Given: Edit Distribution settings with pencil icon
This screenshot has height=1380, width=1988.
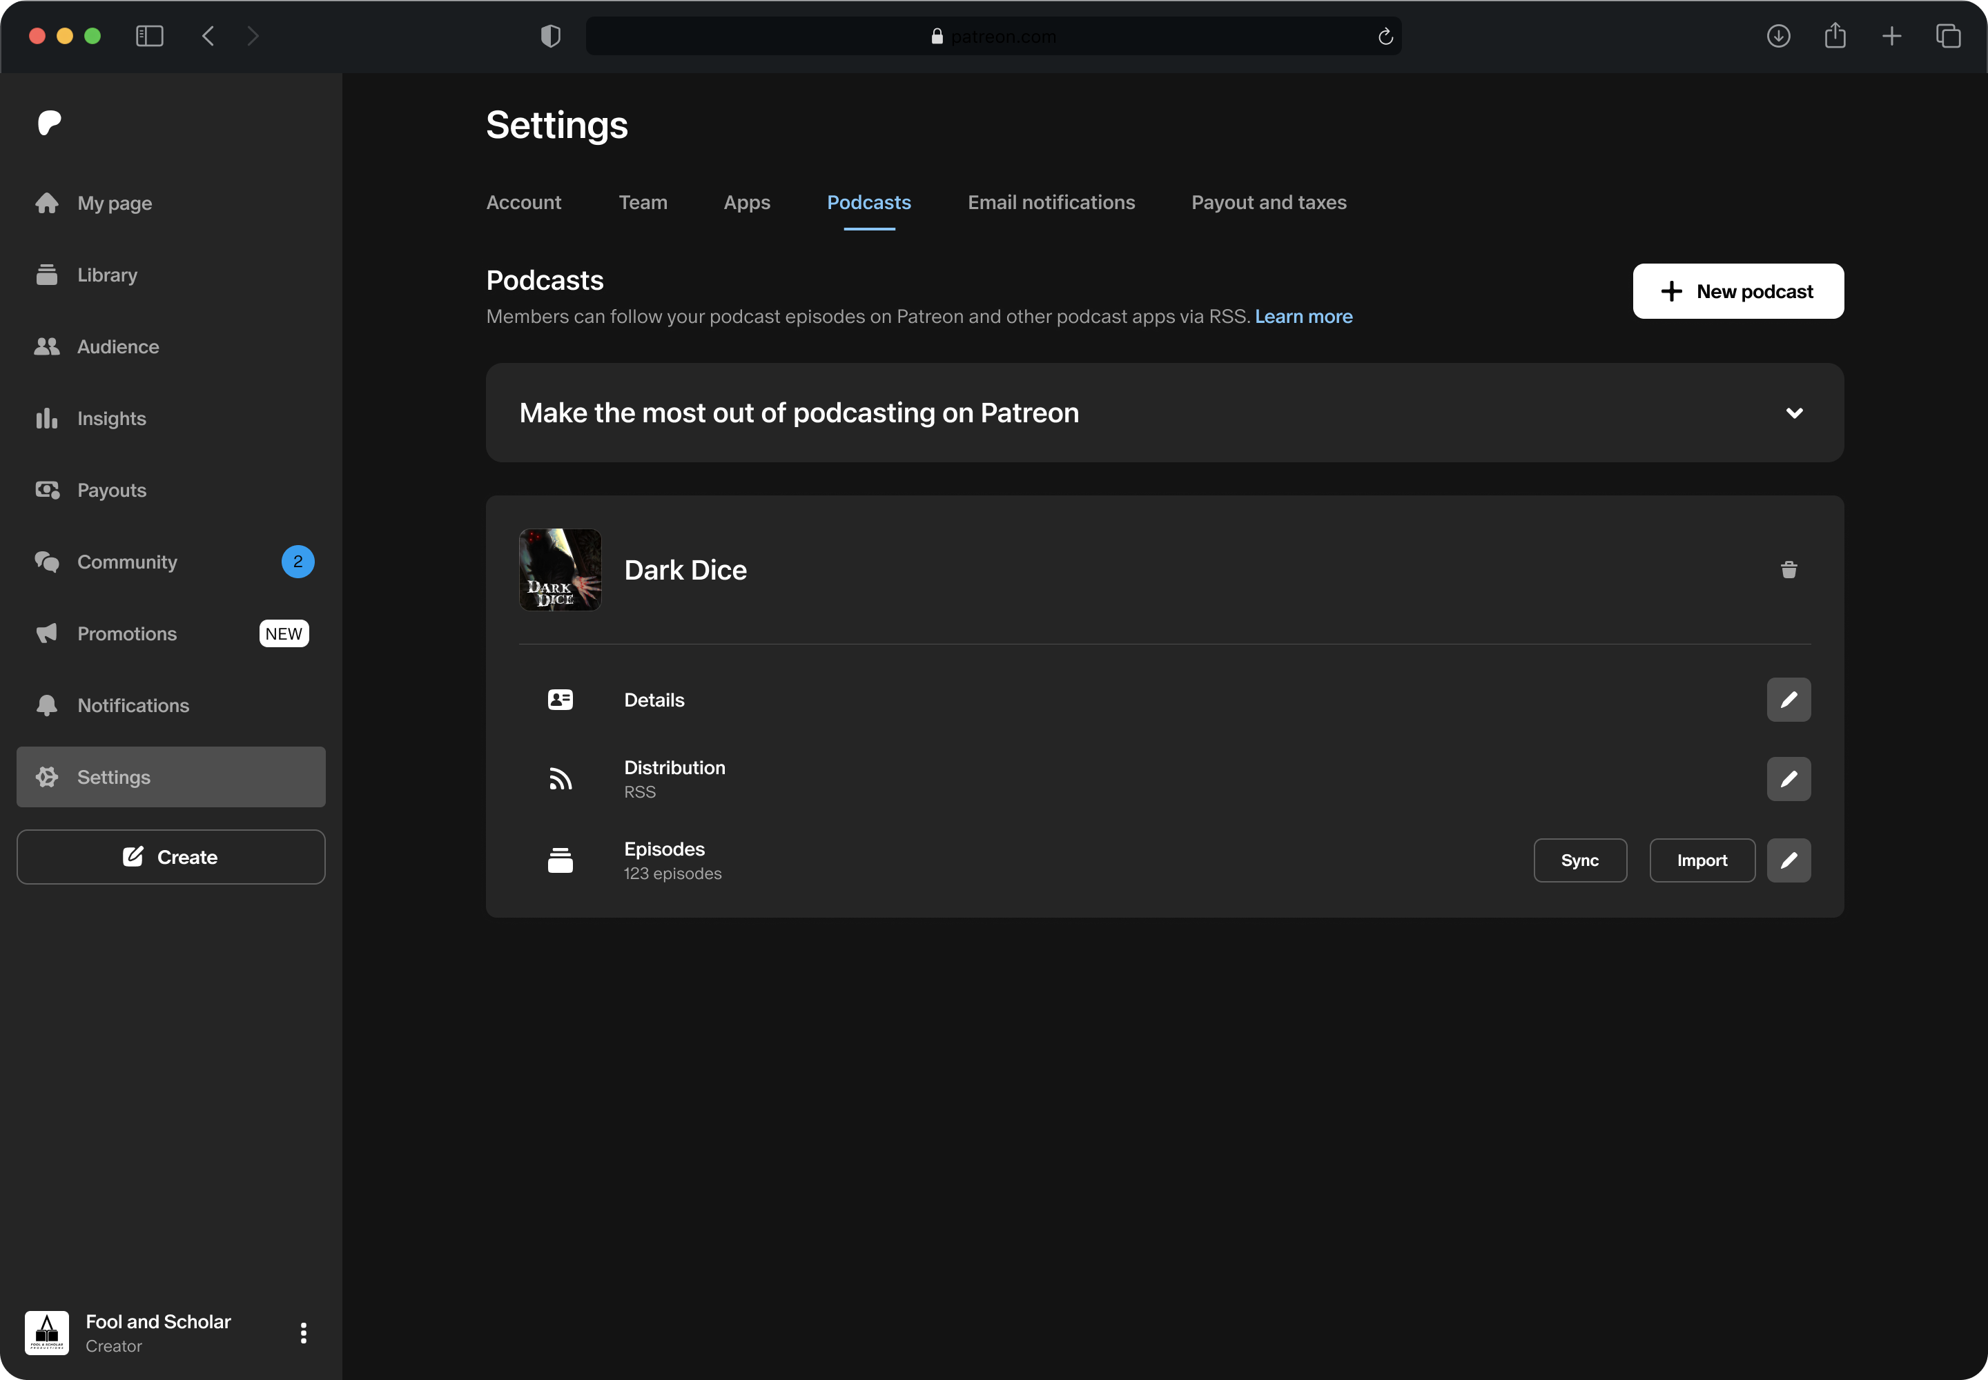Looking at the screenshot, I should pos(1788,779).
